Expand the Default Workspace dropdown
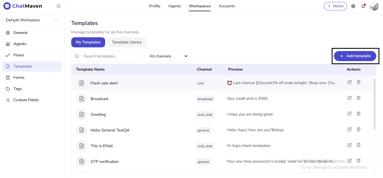383x178 pixels. click(32, 20)
